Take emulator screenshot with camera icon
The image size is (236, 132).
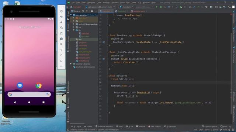point(61,38)
